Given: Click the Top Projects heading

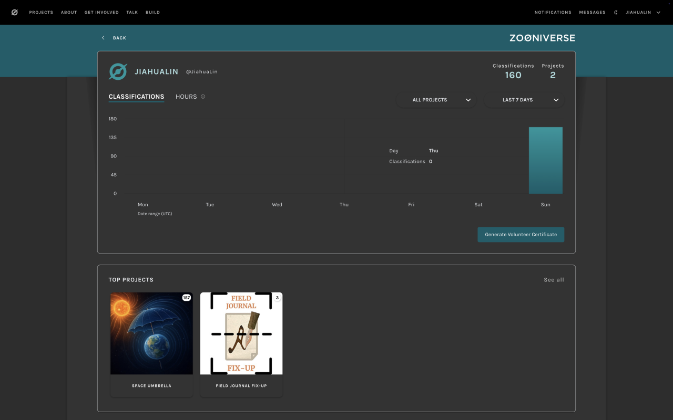Looking at the screenshot, I should click(x=131, y=280).
